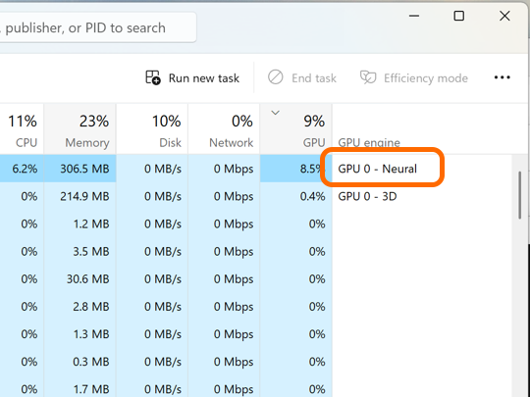530x397 pixels.
Task: Maximize the Task Manager window
Action: click(x=458, y=16)
